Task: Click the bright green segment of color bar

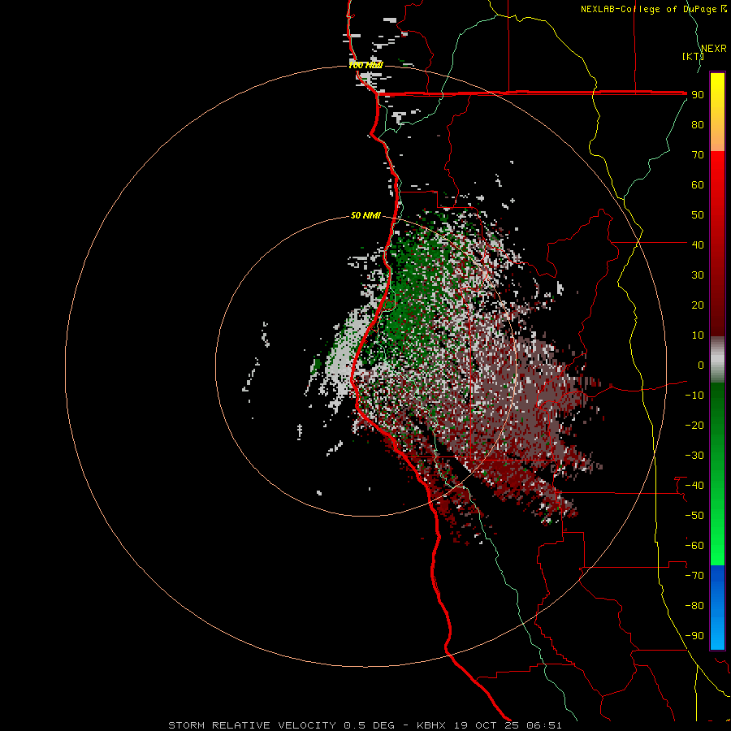Action: point(717,536)
